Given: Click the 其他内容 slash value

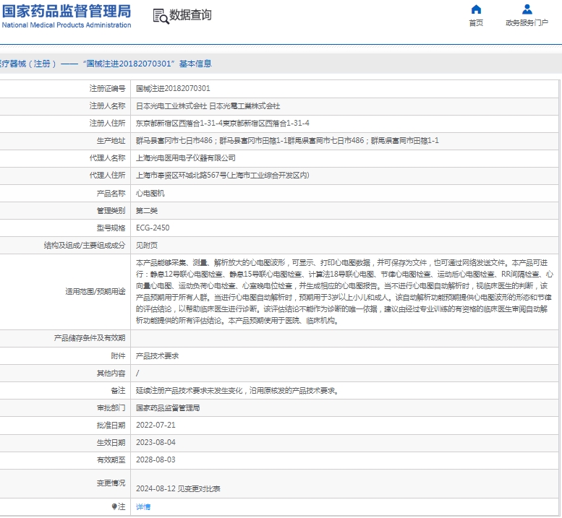Looking at the screenshot, I should click(x=137, y=373).
